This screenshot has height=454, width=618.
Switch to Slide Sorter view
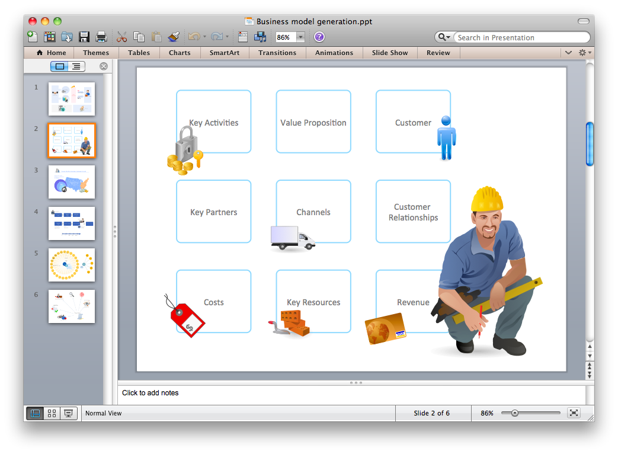coord(52,413)
